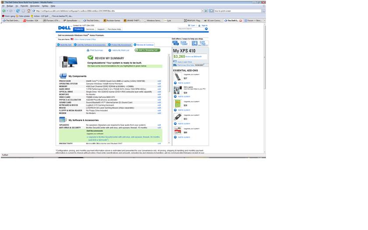The height and width of the screenshot is (230, 368).
Task: Click the Apply / Learn More financing link
Action: click(185, 62)
